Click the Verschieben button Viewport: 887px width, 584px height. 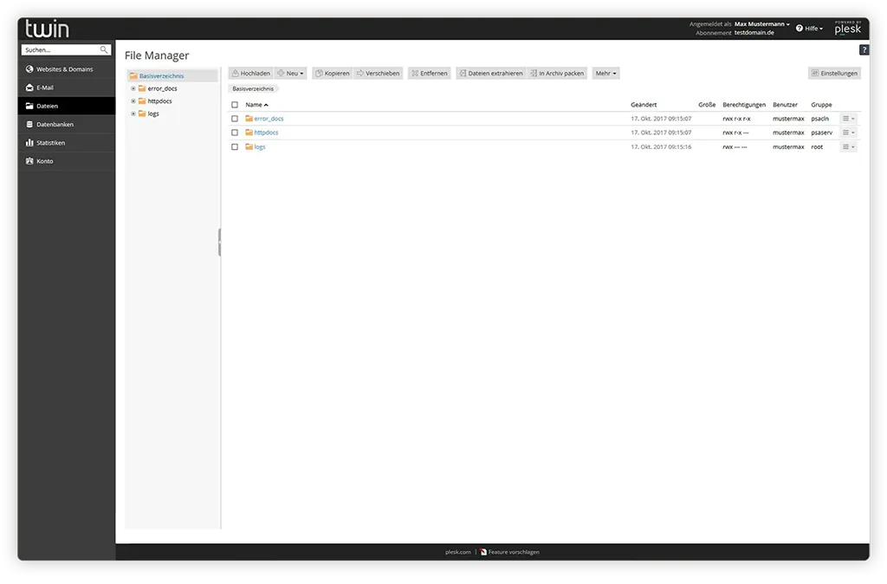[x=378, y=73]
